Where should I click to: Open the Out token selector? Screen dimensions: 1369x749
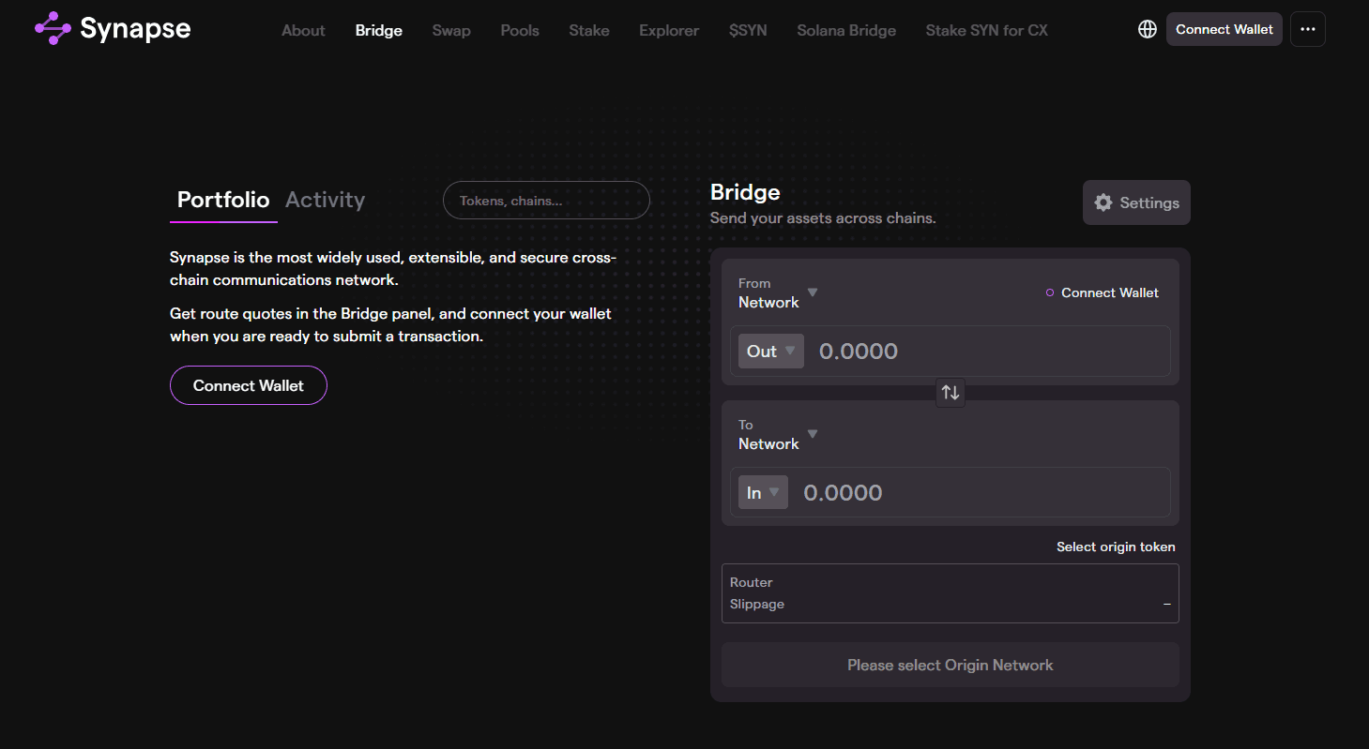771,352
